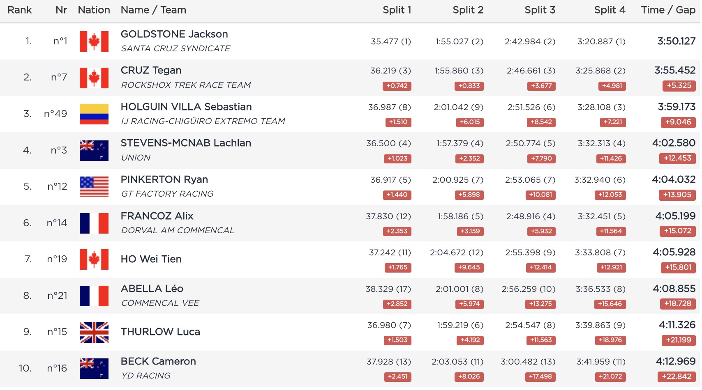Viewport: 702px width, 390px height.
Task: Click Colombia flag beside HOLGUIN VILLA Sebastian
Action: 94,114
